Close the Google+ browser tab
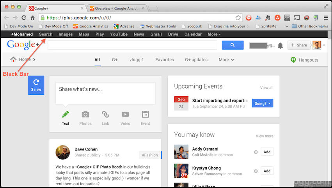 tap(82, 9)
